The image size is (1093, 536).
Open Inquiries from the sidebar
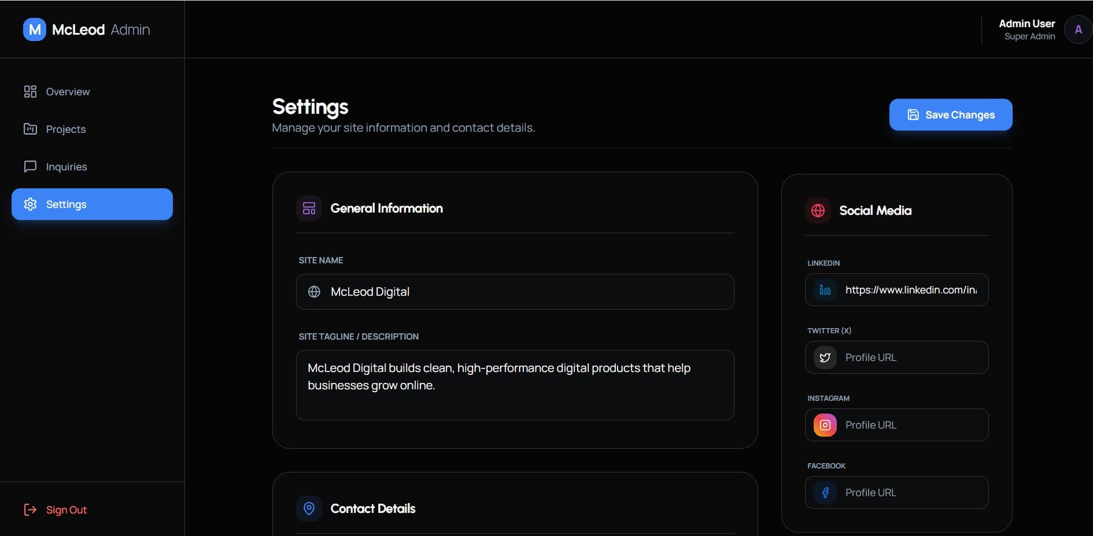66,167
